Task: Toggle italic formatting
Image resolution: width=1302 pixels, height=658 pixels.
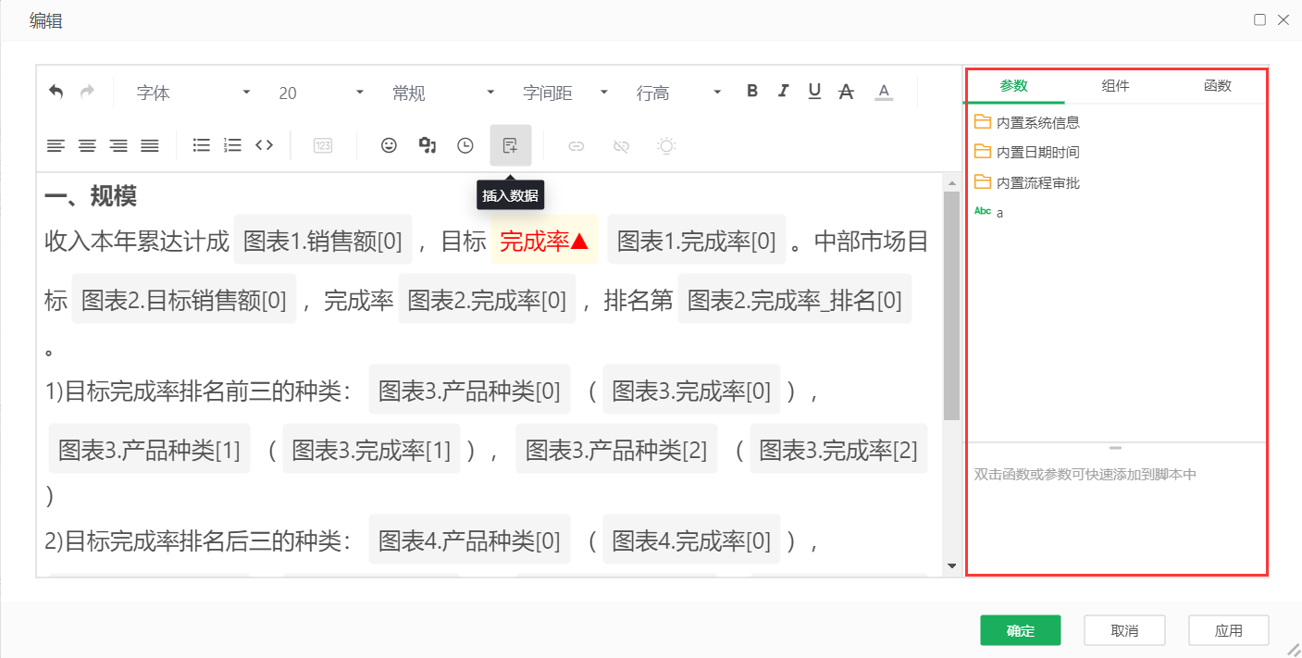Action: click(783, 91)
